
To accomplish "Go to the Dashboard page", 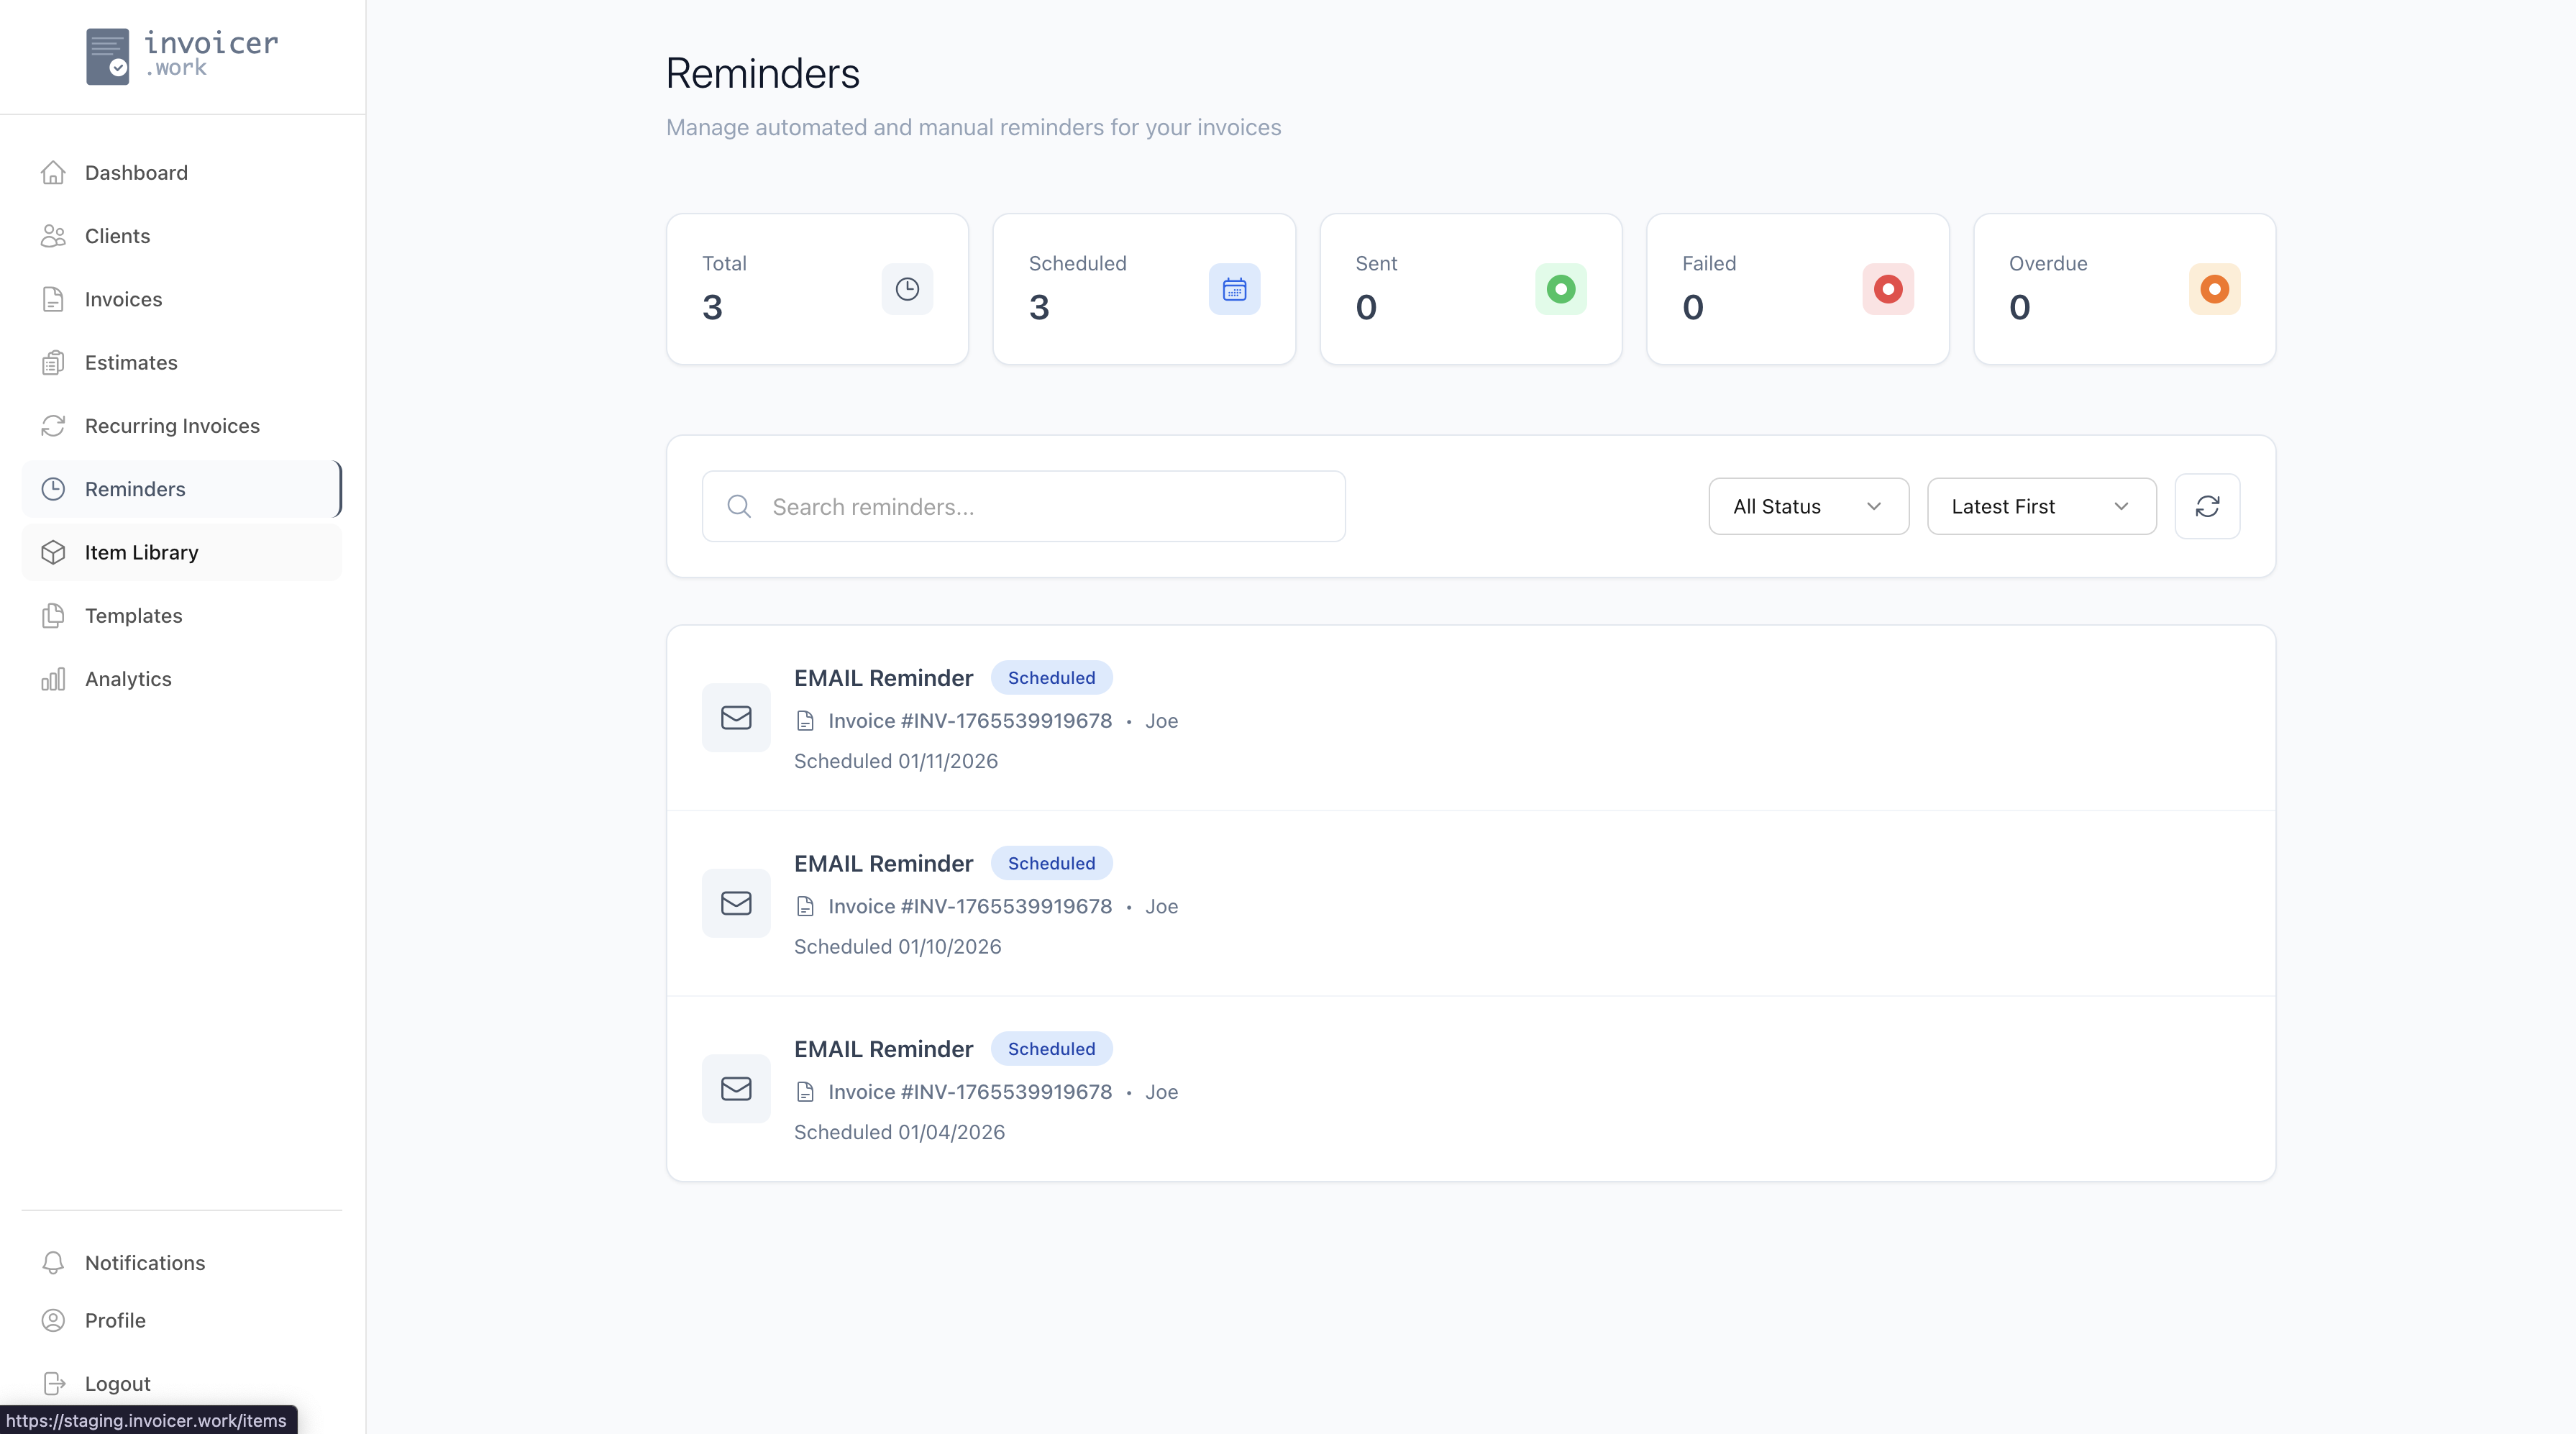I will pyautogui.click(x=136, y=172).
